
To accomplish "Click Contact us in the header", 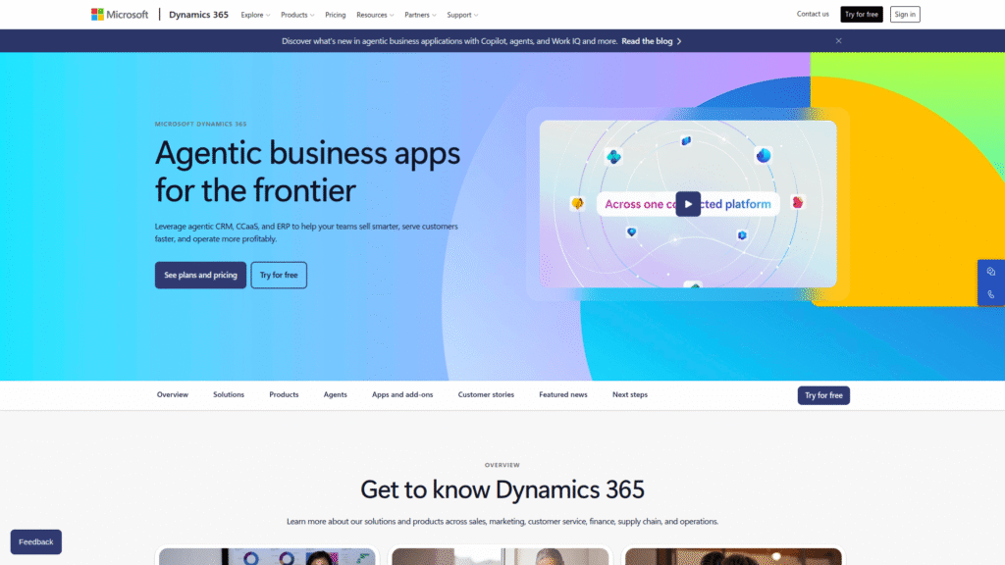I will point(813,14).
